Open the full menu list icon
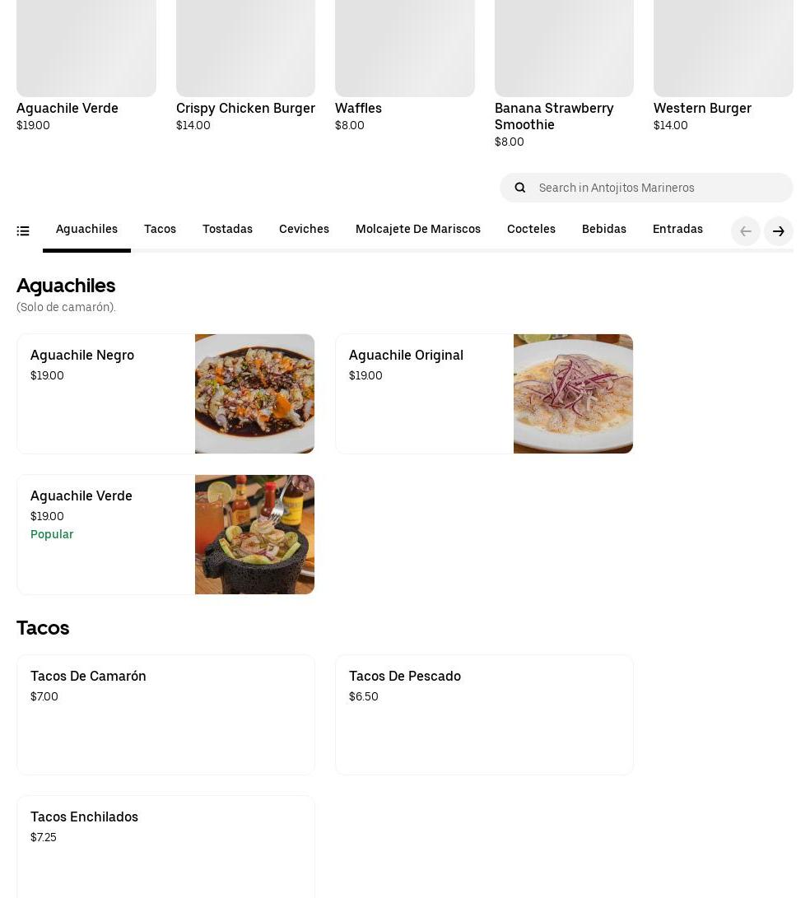 (23, 231)
